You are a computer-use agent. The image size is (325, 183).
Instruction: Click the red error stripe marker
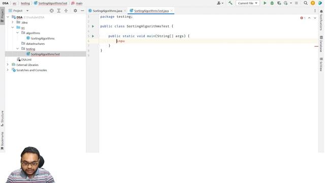point(316,46)
